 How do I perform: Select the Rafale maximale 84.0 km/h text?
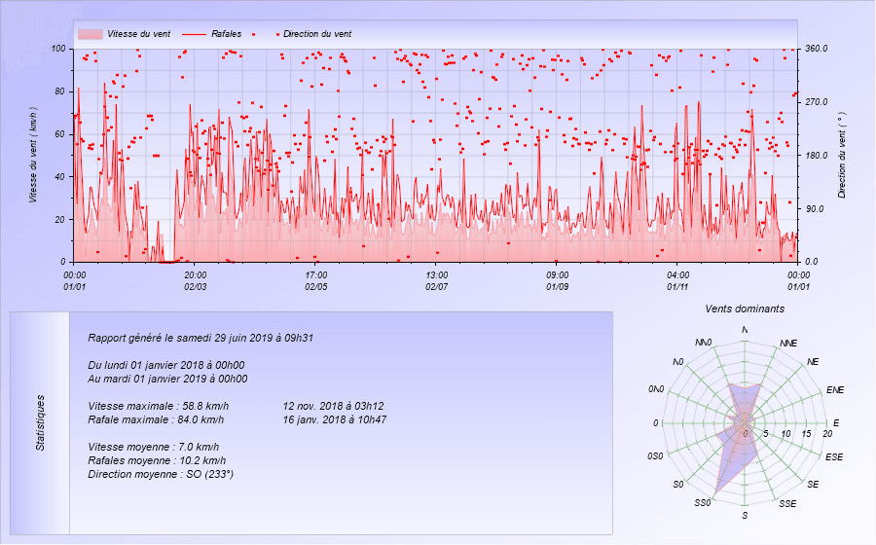pos(158,419)
